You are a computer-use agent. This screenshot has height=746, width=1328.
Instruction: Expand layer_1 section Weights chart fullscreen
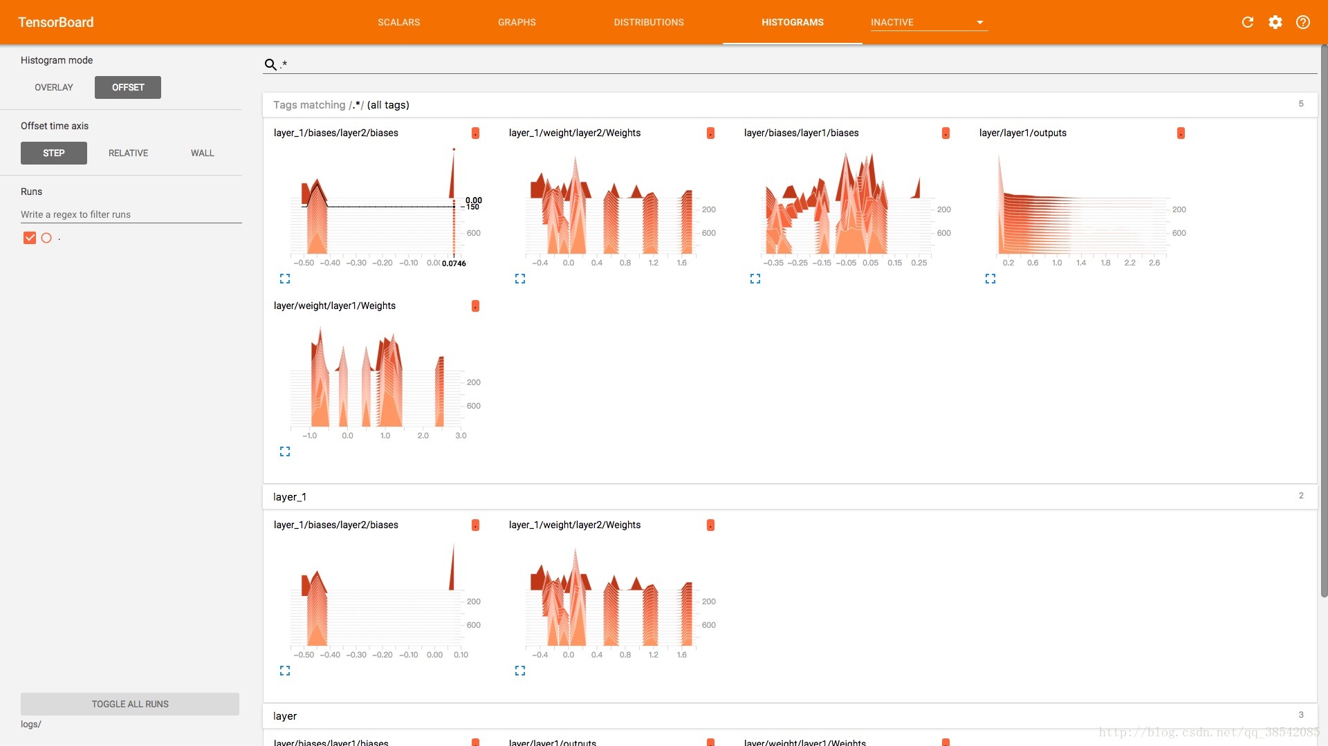[520, 671]
